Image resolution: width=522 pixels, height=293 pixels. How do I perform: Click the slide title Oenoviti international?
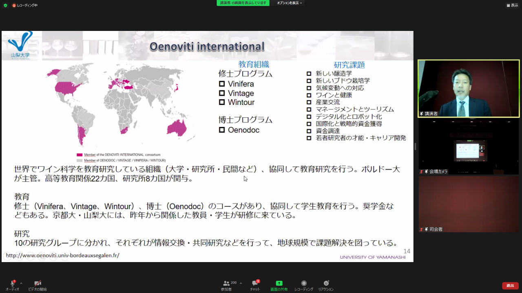point(207,46)
